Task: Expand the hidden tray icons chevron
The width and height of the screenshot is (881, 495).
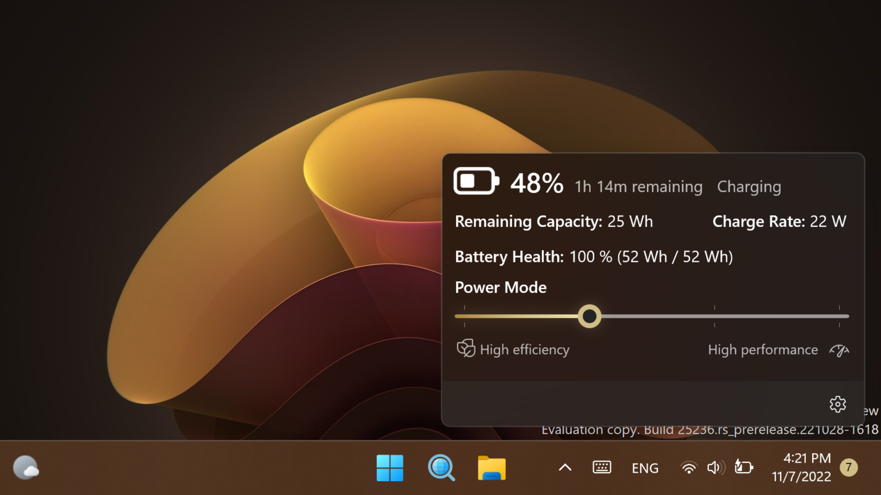Action: click(x=564, y=467)
